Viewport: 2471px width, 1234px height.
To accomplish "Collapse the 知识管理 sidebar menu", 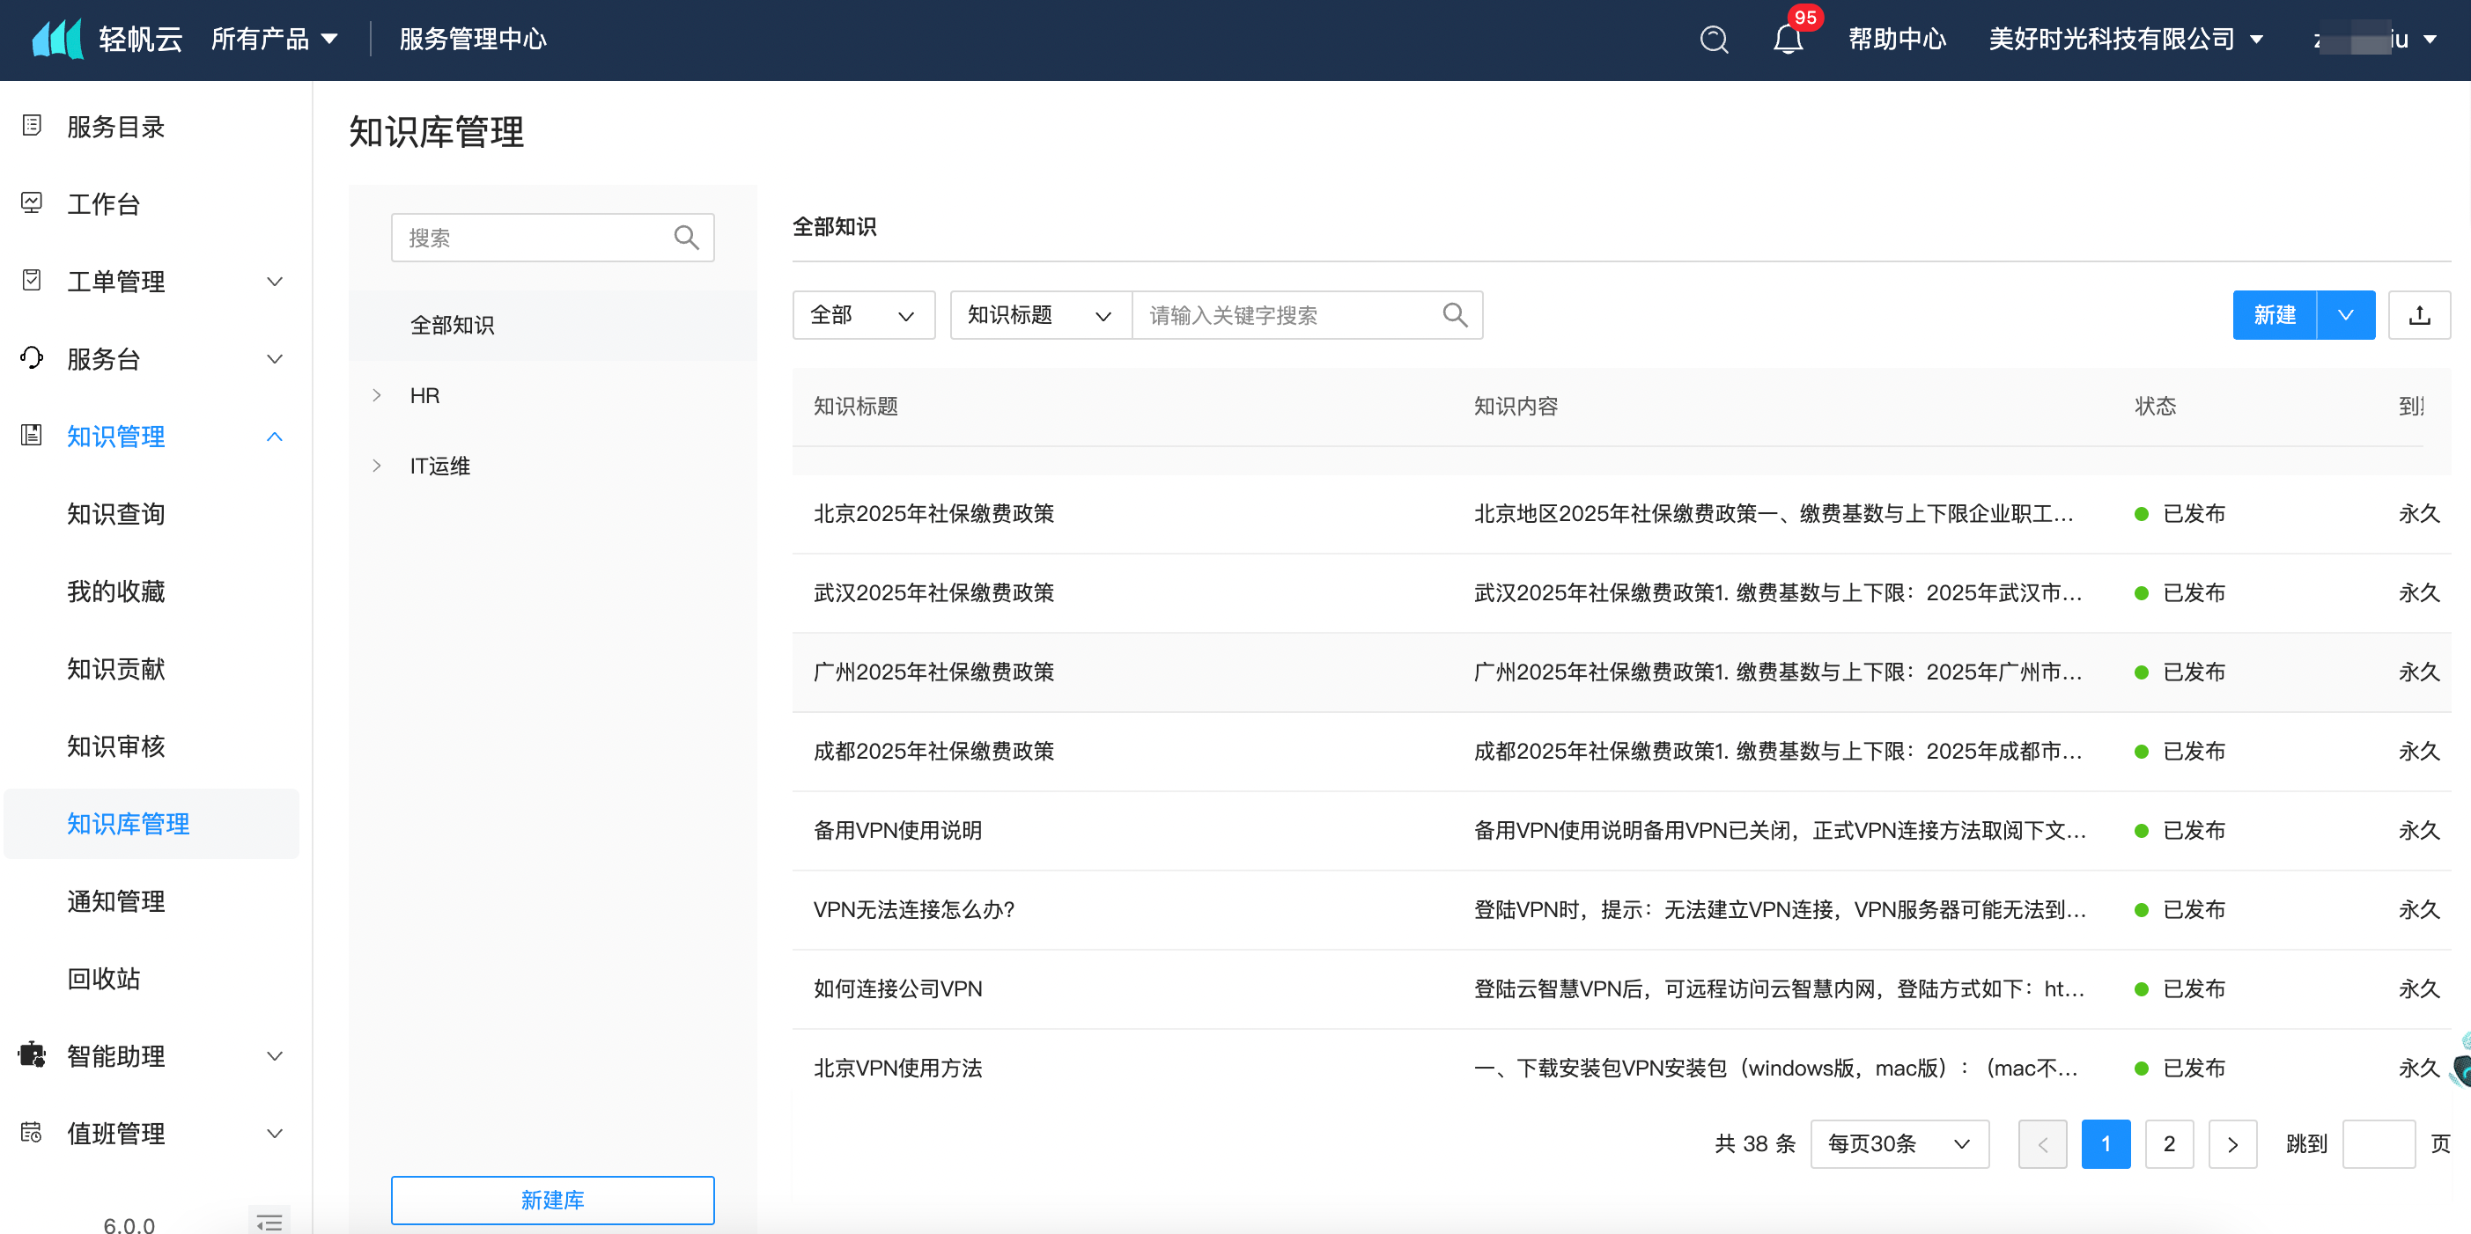I will tap(275, 437).
